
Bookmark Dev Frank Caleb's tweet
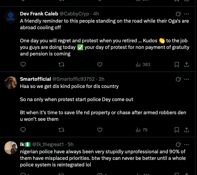[x=177, y=64]
